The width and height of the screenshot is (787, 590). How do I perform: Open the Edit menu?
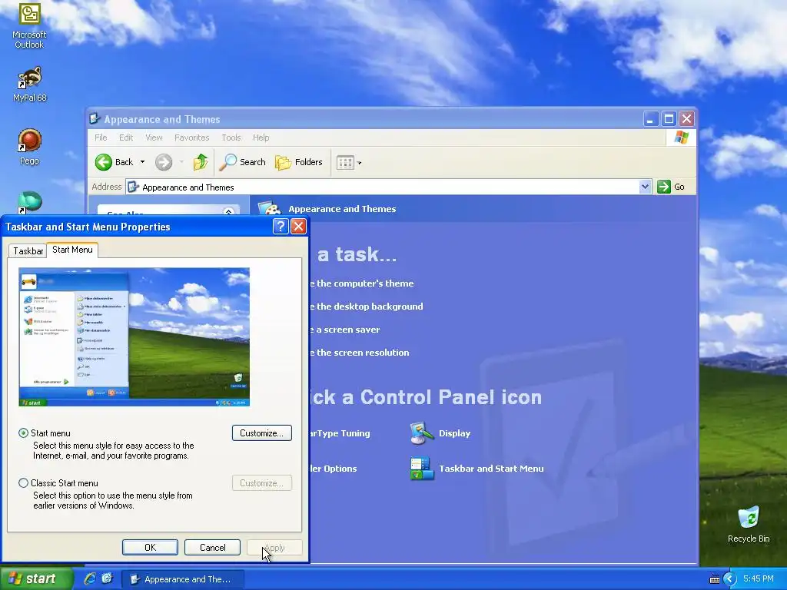click(x=126, y=138)
